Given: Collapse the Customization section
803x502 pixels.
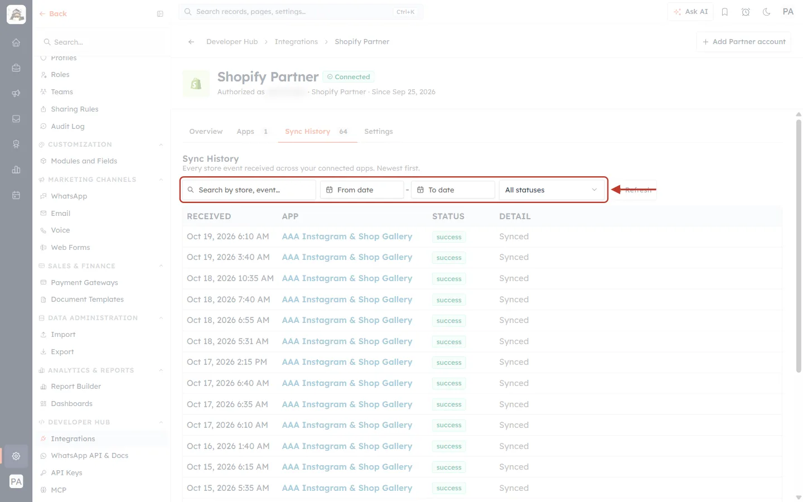Looking at the screenshot, I should click(x=161, y=145).
